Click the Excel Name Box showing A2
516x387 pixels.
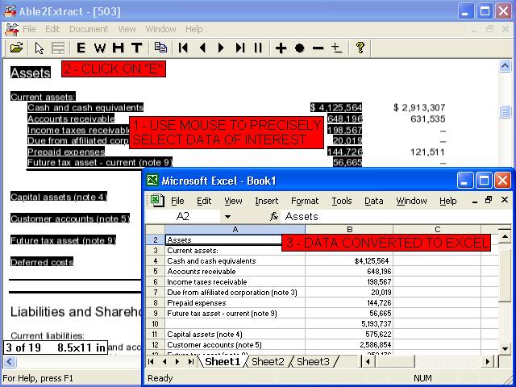click(x=183, y=217)
